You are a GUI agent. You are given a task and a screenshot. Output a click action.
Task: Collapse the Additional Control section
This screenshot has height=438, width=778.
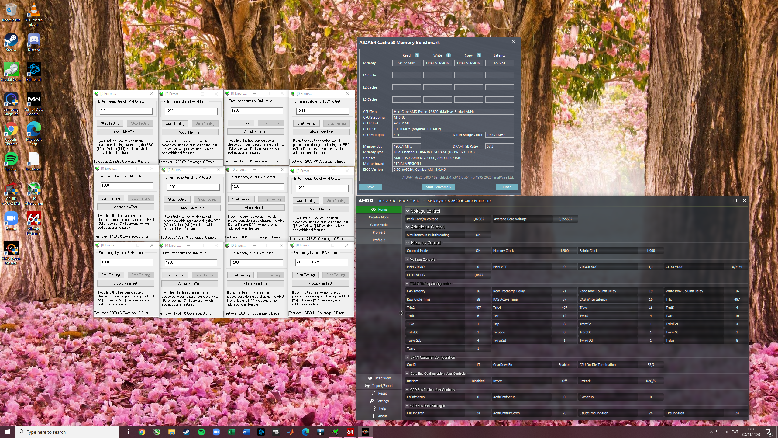tap(408, 227)
